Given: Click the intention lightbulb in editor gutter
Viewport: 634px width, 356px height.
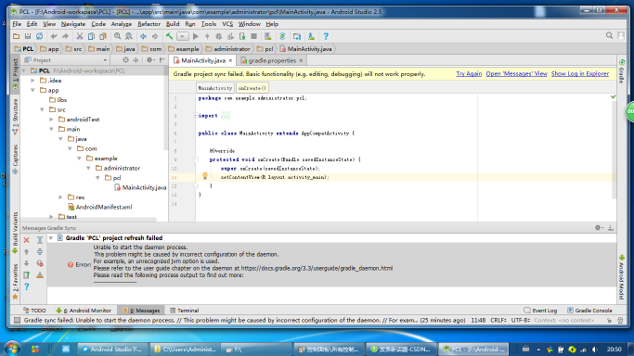Looking at the screenshot, I should (205, 176).
